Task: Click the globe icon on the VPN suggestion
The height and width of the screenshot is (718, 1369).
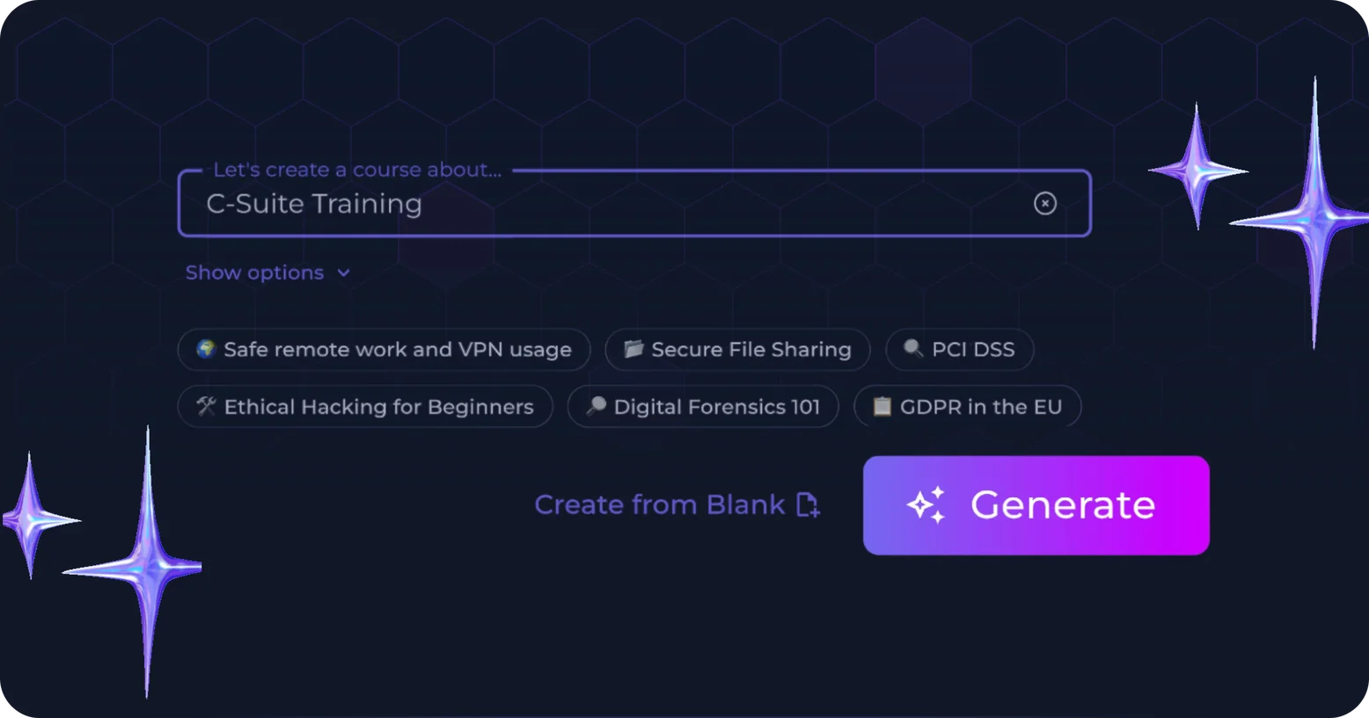Action: [x=206, y=349]
